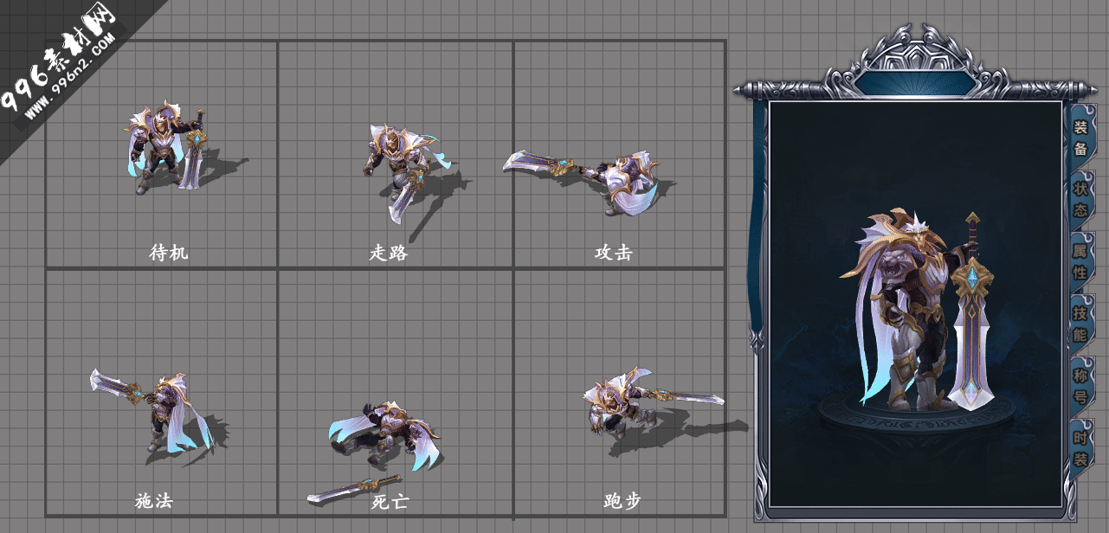The image size is (1109, 533).
Task: Click the 走路 label text
Action: (x=389, y=253)
